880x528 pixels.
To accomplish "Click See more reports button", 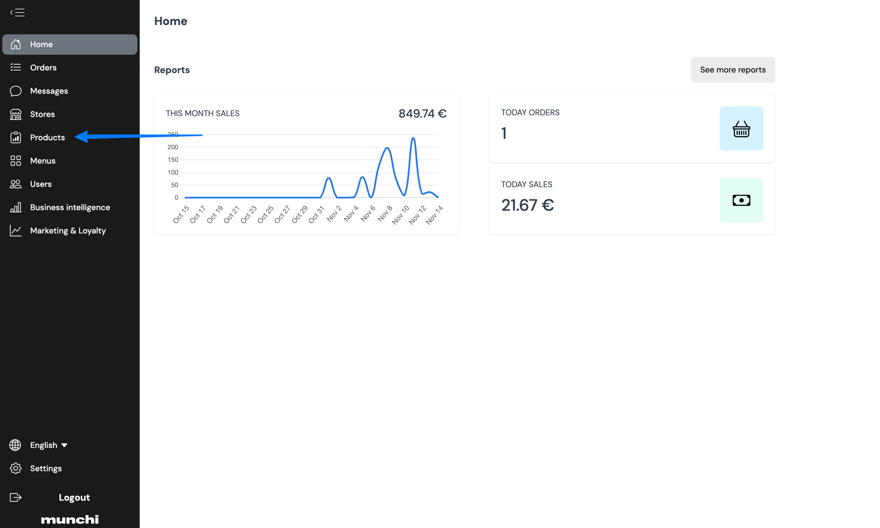I will click(733, 70).
